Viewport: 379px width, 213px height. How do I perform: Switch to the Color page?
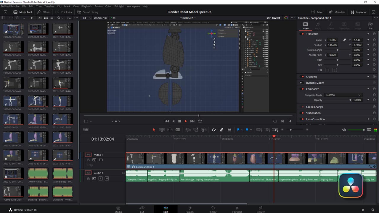pyautogui.click(x=213, y=209)
